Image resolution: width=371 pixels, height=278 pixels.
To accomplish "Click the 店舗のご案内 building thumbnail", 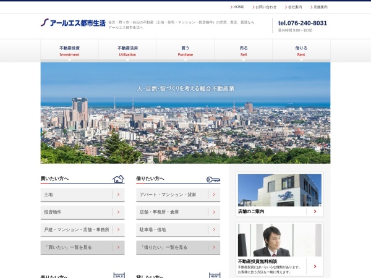I will pos(279,190).
